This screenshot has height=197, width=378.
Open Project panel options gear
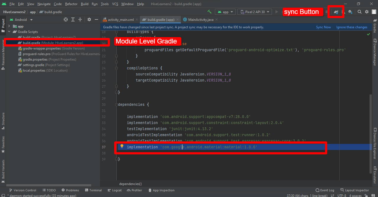(x=89, y=19)
